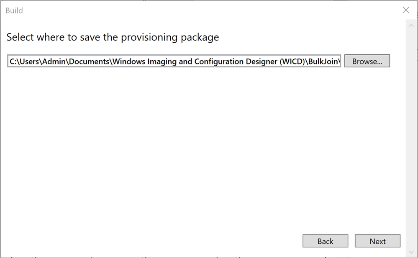This screenshot has width=418, height=258.
Task: Click the vertical scrollbar track
Action: [x=411, y=138]
